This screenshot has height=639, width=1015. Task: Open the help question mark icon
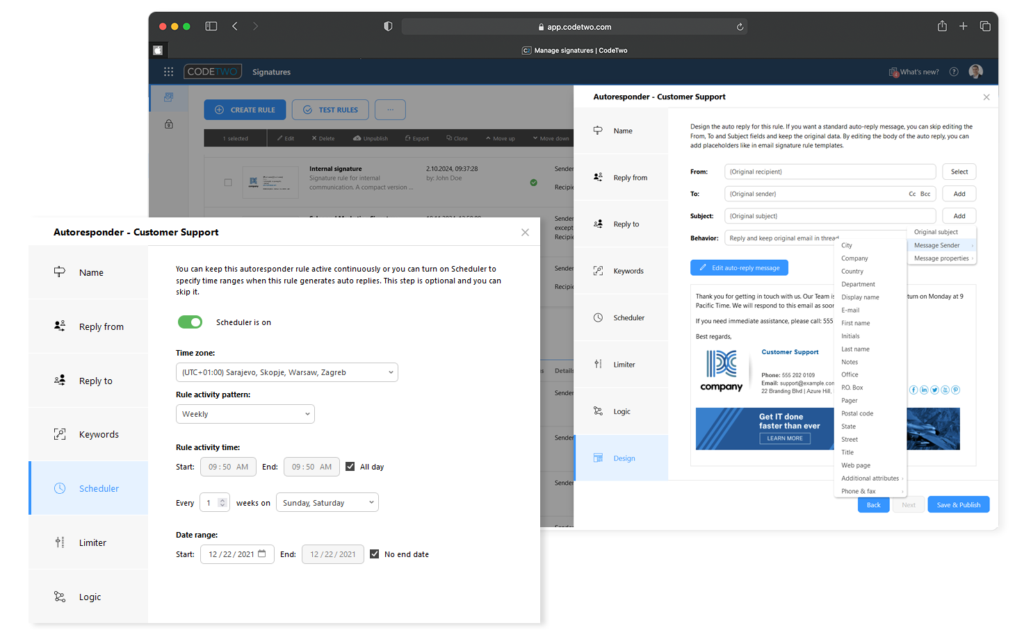pyautogui.click(x=954, y=72)
